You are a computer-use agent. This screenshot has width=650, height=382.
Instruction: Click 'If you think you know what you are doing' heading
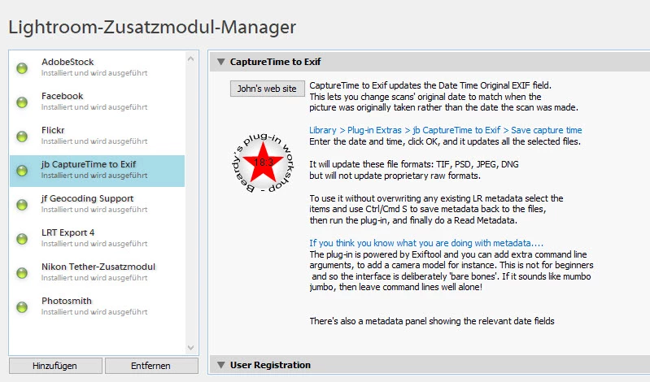pyautogui.click(x=426, y=243)
